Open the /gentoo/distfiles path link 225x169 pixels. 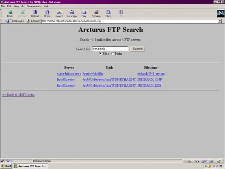(x=93, y=74)
